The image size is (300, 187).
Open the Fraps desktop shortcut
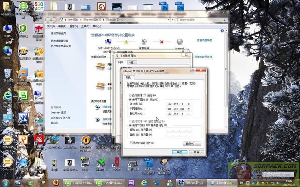click(85, 164)
